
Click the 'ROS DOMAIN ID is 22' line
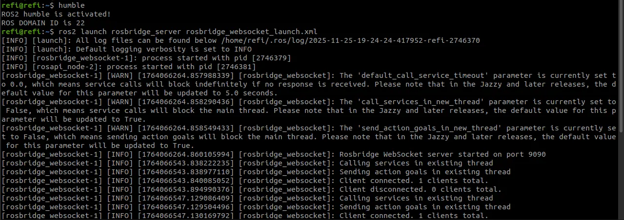[x=43, y=23]
